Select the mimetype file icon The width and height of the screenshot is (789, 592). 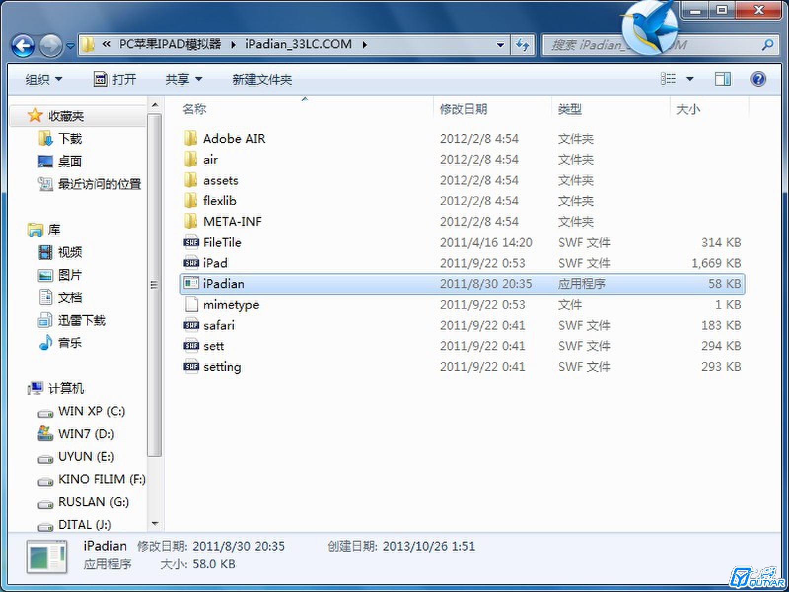tap(191, 304)
